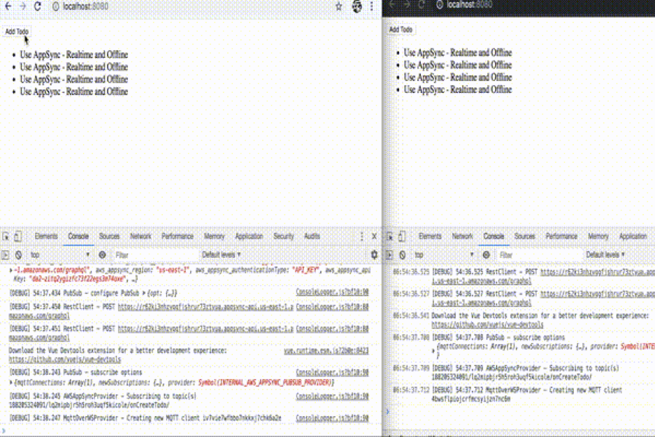
Task: Expand the aws_appsync config object in left console
Action: (x=10, y=271)
